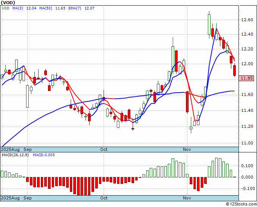Click the MACD(26,12,9) indicator label
The width and height of the screenshot is (257, 207).
(x=15, y=155)
